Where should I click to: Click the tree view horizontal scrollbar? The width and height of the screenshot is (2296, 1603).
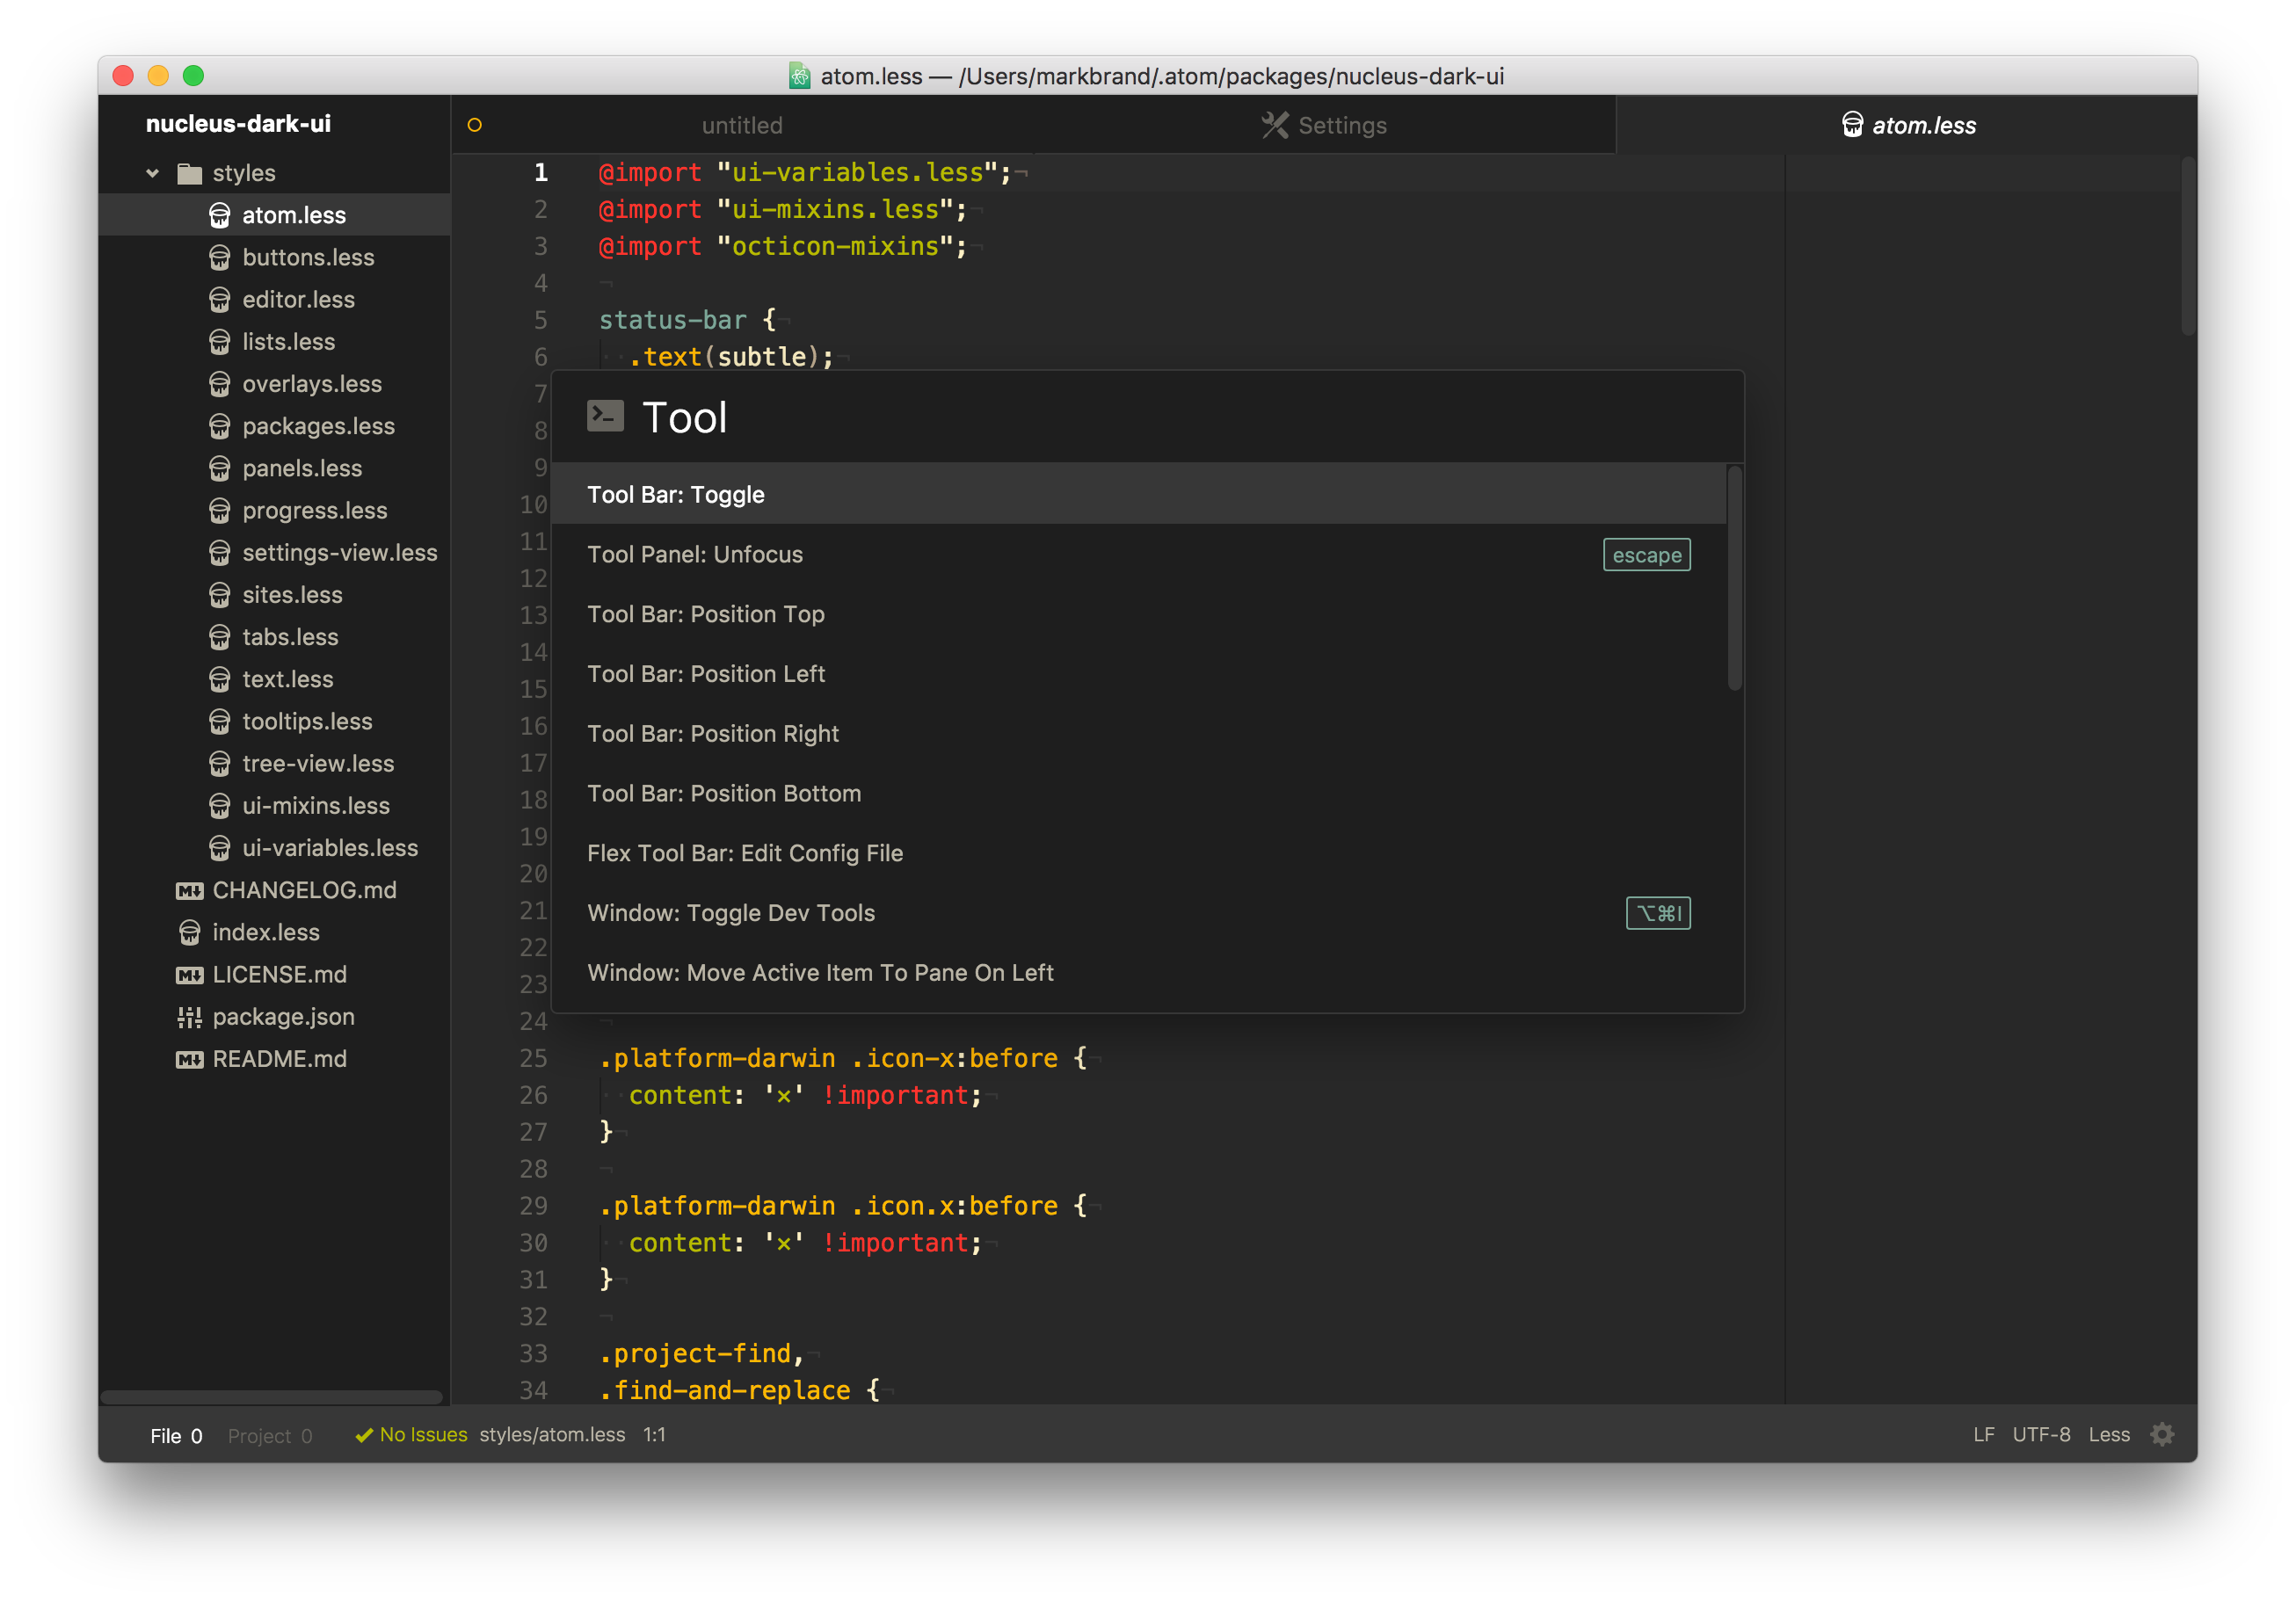click(272, 1397)
